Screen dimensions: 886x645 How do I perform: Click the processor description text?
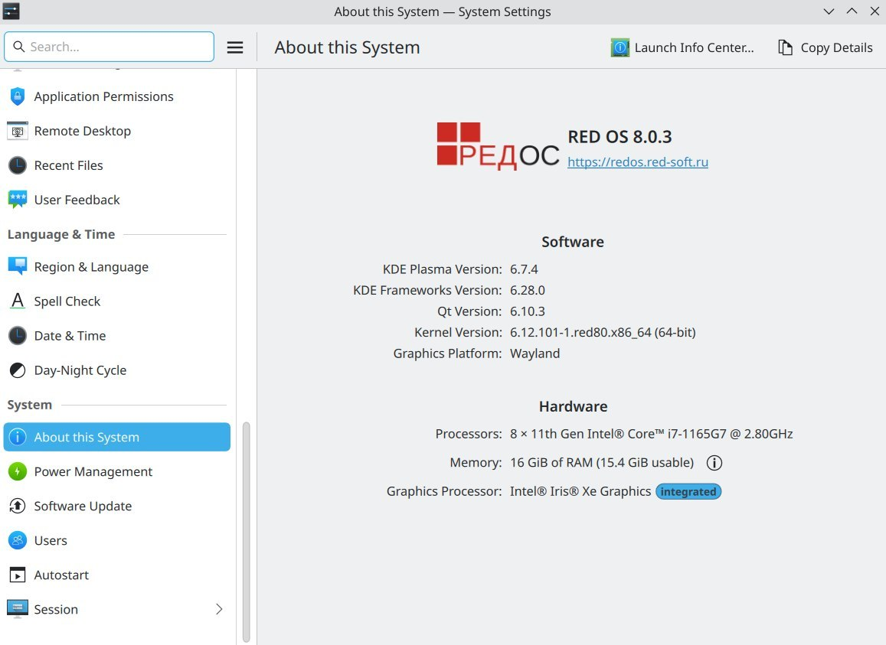point(652,434)
